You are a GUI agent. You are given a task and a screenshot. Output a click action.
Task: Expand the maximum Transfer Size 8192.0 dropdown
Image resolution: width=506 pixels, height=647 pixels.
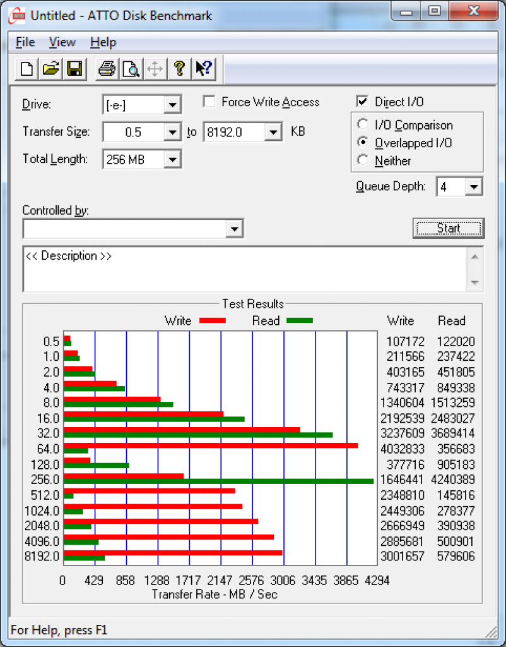[x=273, y=132]
